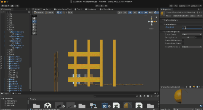The width and height of the screenshot is (203, 110).
Task: Click scene visibility effects icon in scene toolbar
Action: pos(140,12)
